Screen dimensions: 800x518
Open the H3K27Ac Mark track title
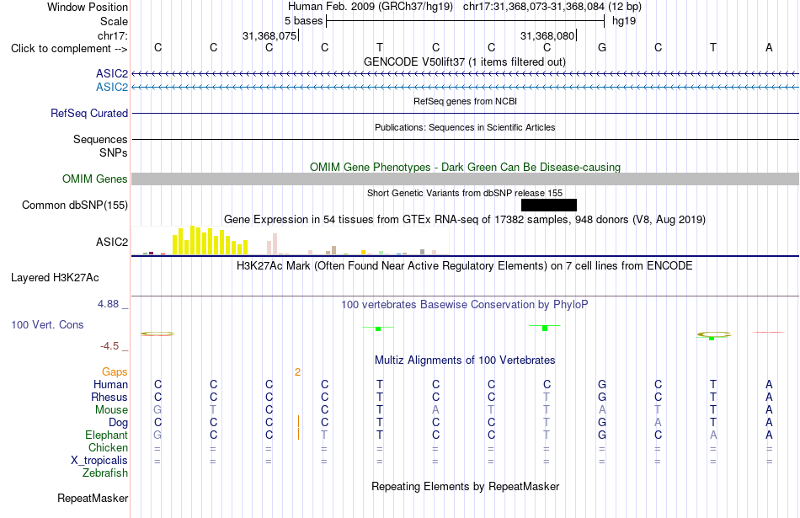point(465,266)
